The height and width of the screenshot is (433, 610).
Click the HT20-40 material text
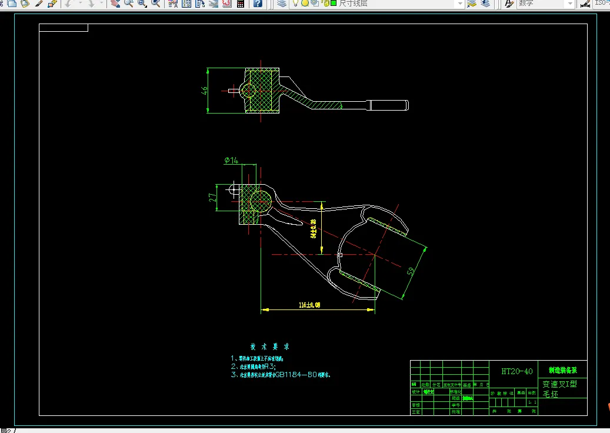(516, 371)
